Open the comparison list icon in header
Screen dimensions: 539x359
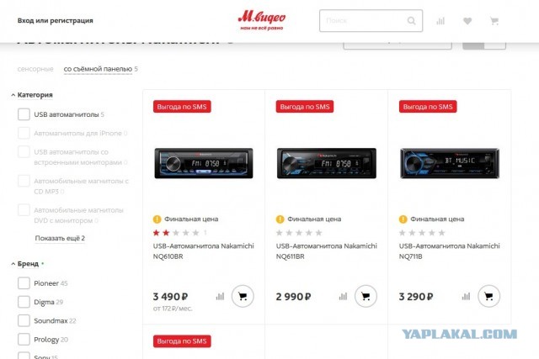point(440,21)
